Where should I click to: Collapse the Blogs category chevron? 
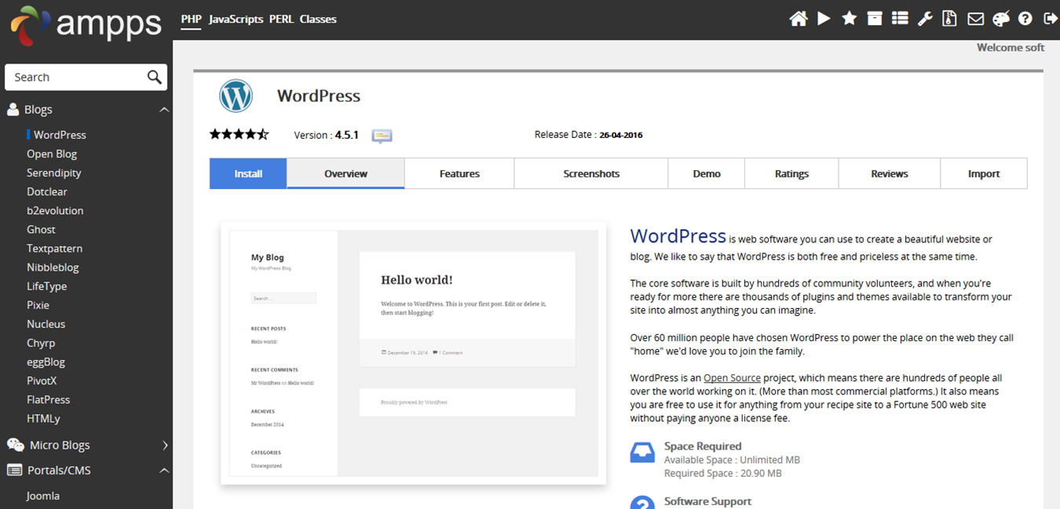click(x=164, y=110)
